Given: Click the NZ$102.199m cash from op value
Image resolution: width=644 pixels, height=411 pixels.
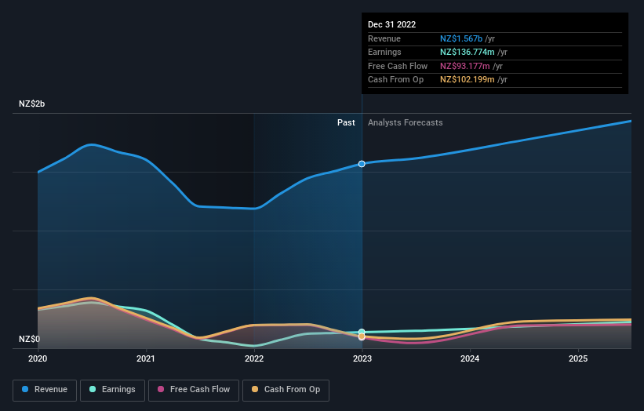Looking at the screenshot, I should point(468,80).
